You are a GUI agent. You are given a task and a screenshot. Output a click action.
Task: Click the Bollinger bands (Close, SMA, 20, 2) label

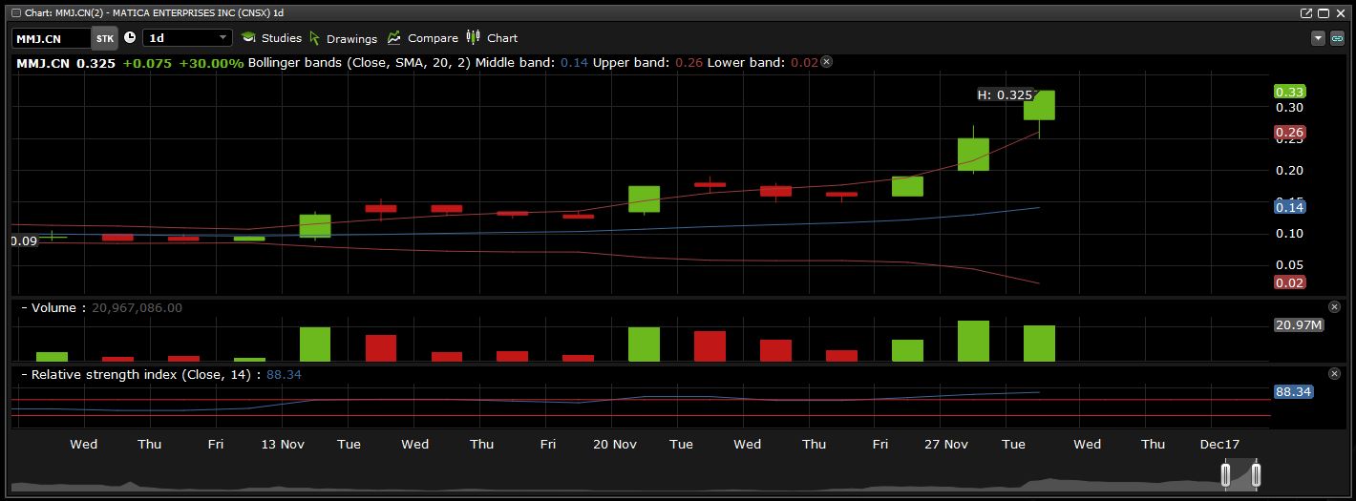[359, 62]
